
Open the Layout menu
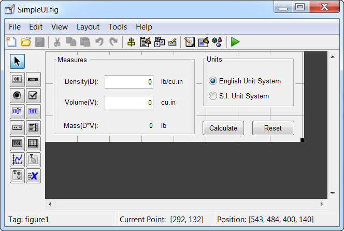pyautogui.click(x=88, y=27)
